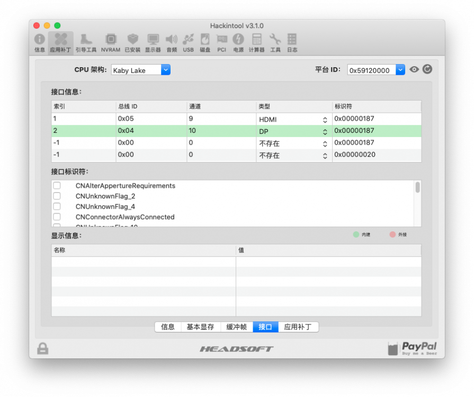This screenshot has height=397, width=474.
Task: Open the 磁盘 disk toolbar icon
Action: click(x=205, y=43)
